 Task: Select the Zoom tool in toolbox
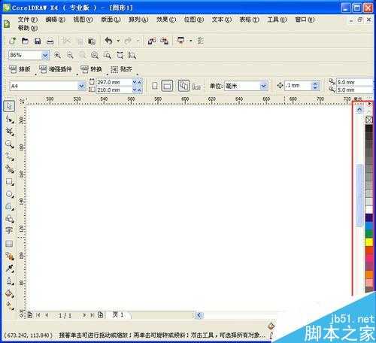click(x=9, y=144)
